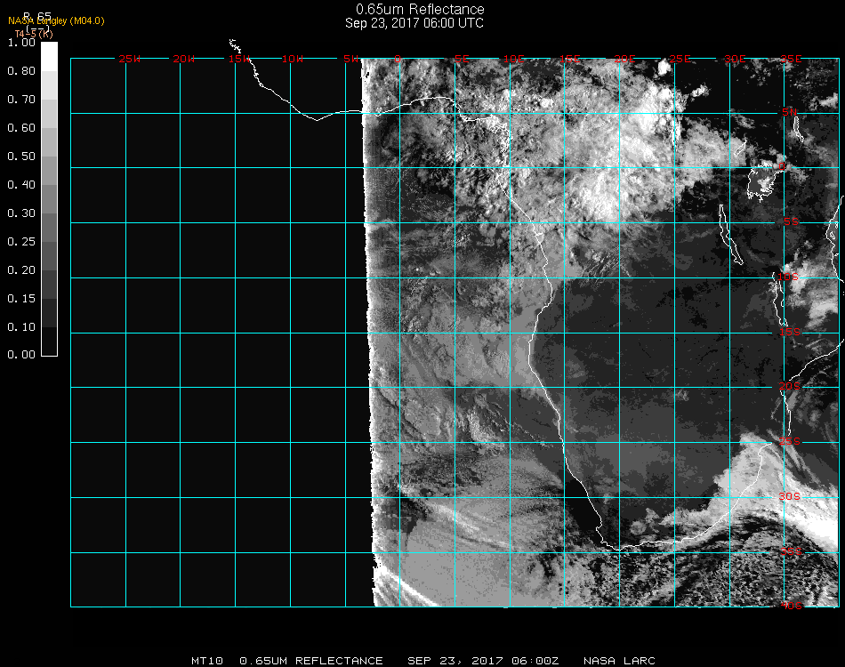Click the 0.30 colorbar scale label
The width and height of the screenshot is (845, 667).
click(x=21, y=214)
